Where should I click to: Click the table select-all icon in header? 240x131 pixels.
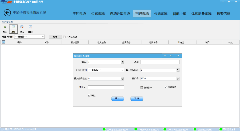4,42
